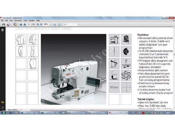Click the Windows Start button
175x131 pixels.
pyautogui.click(x=3, y=112)
